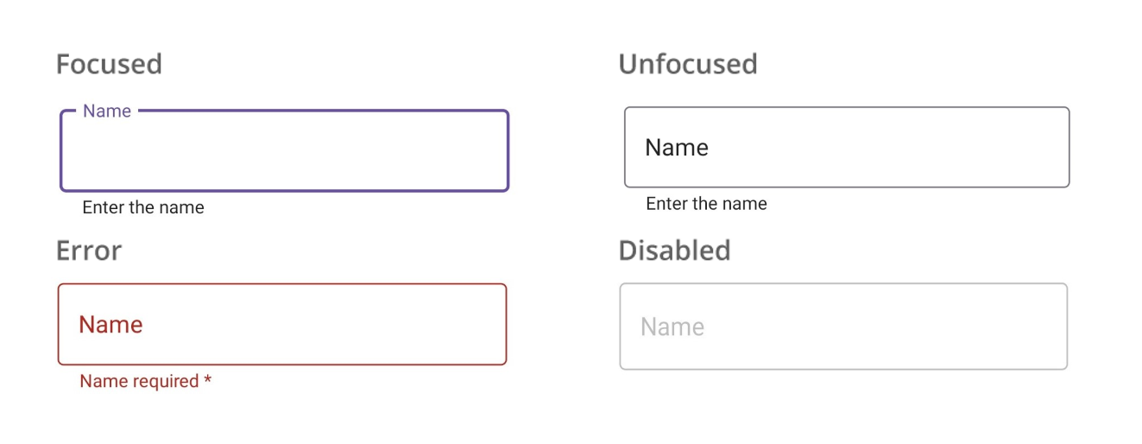
Task: Click the word "Enter" below the Unfocused field
Action: point(666,204)
